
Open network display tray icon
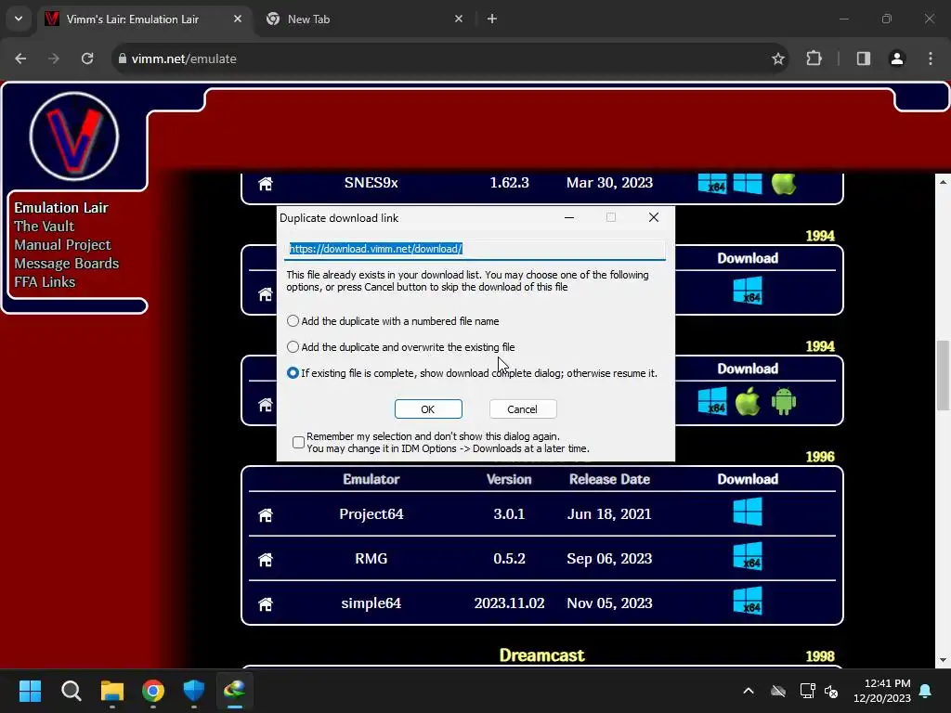(x=807, y=691)
